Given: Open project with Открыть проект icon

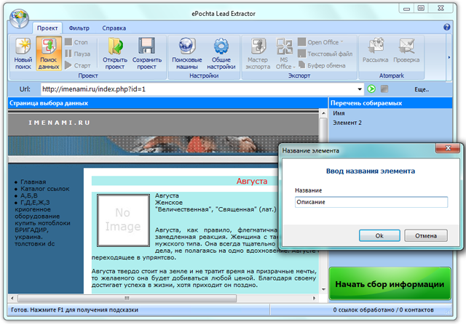Looking at the screenshot, I should [x=115, y=54].
